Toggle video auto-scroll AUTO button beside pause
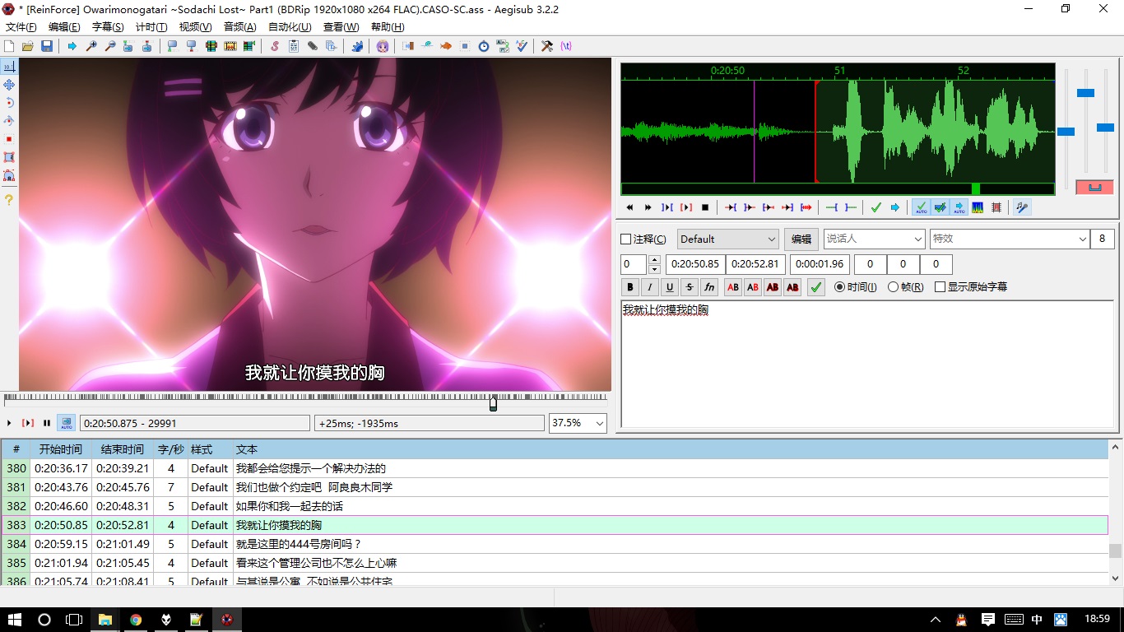Viewport: 1124px width, 632px height. coord(66,423)
